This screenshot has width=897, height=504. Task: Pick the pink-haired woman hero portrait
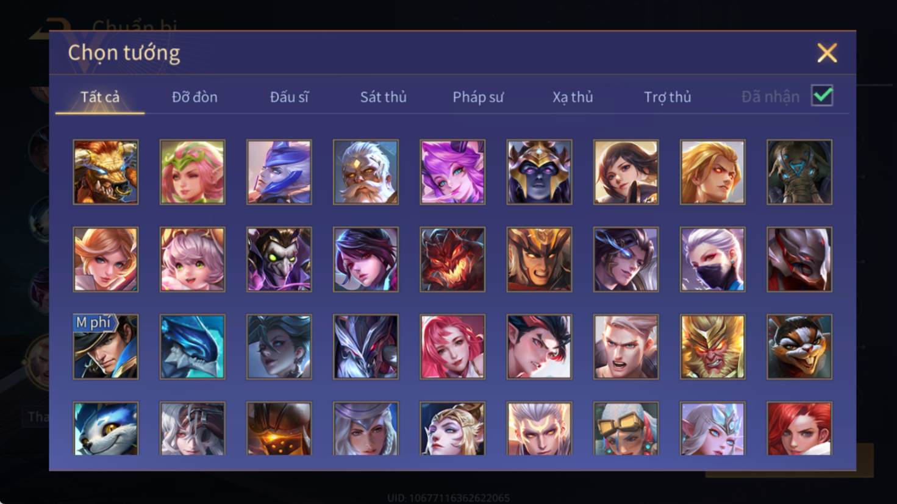(452, 347)
